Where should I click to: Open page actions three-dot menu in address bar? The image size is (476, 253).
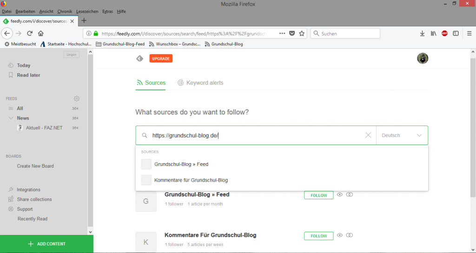click(x=282, y=33)
